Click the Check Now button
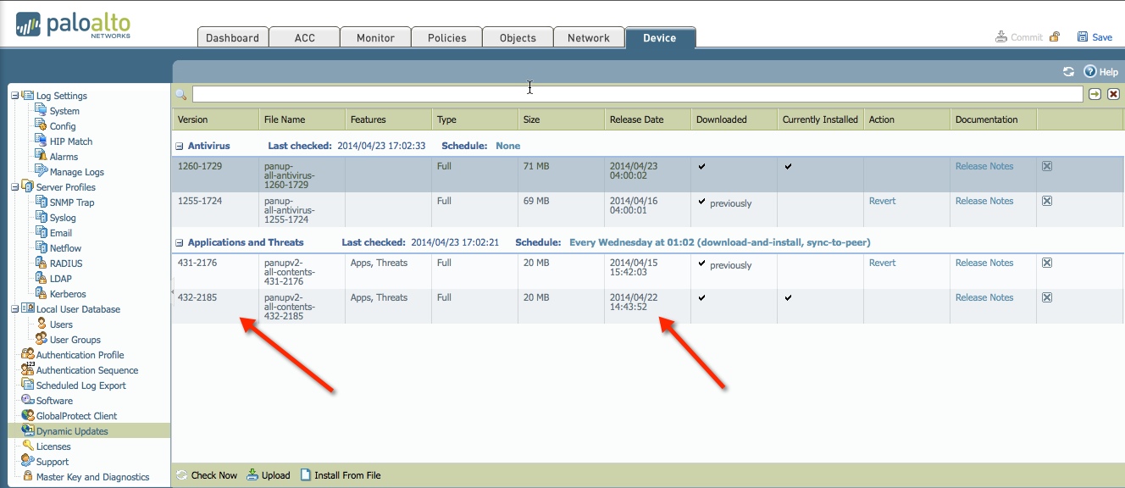 (207, 475)
